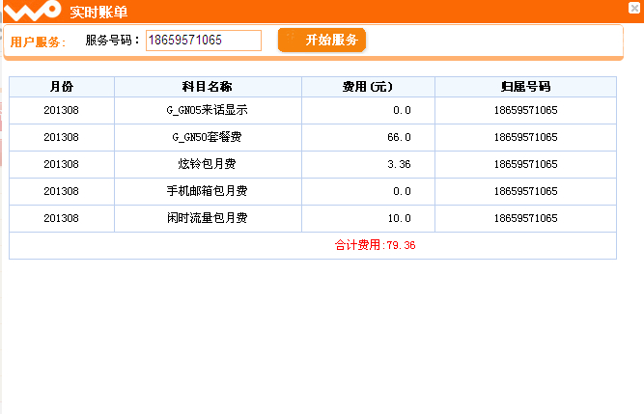Screen dimensions: 644x414
Task: Select the G_GN05来话显示 row
Action: [x=313, y=110]
